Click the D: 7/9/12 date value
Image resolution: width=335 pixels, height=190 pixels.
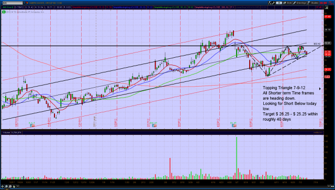pyautogui.click(x=19, y=7)
